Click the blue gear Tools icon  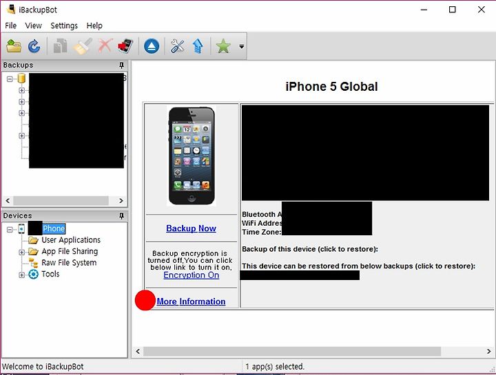(33, 274)
